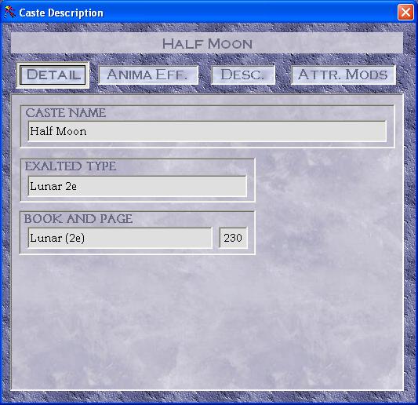Screen dimensions: 418x405
Task: Focus the Exalted Type field showing Lunar 2e
Action: coord(137,186)
